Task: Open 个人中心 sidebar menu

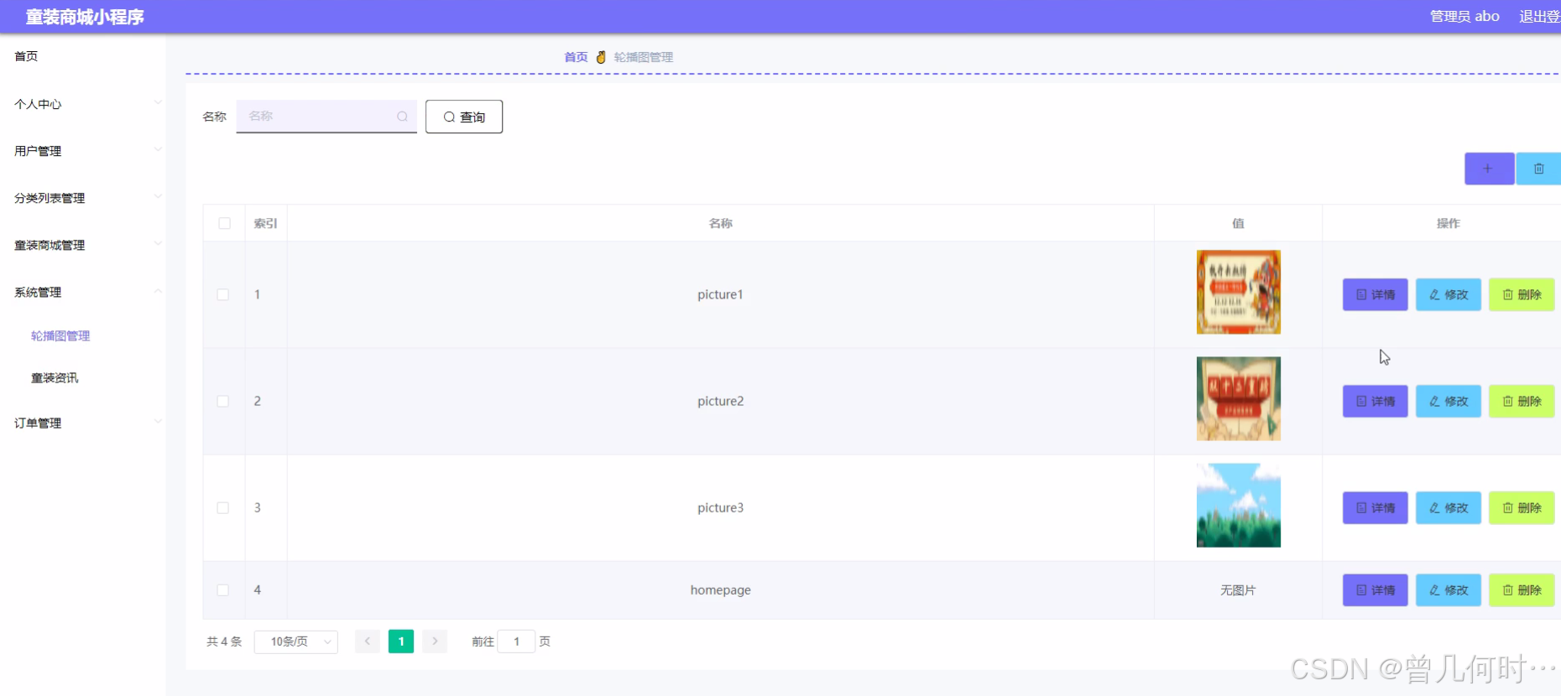Action: 38,104
